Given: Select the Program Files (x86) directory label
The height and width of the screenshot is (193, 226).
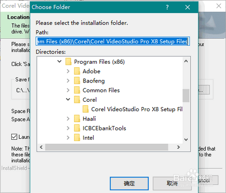Looking at the screenshot, I should click(99, 62).
